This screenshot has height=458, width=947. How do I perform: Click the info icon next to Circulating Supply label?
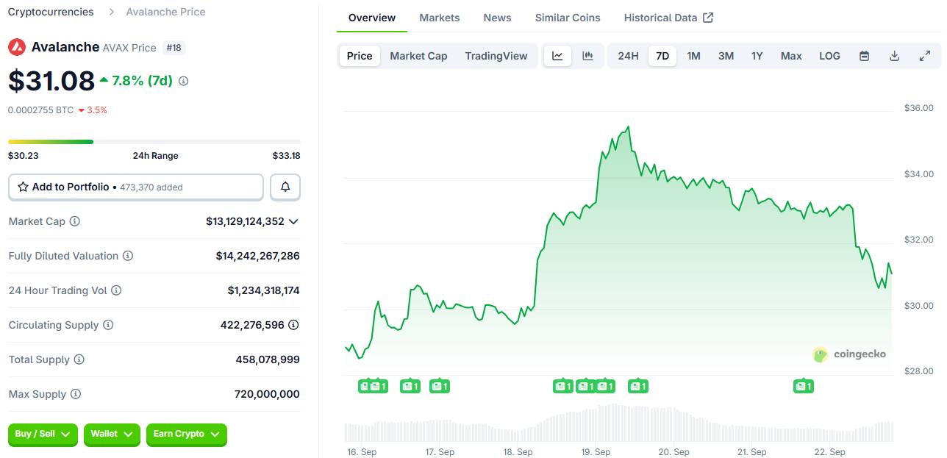click(108, 325)
